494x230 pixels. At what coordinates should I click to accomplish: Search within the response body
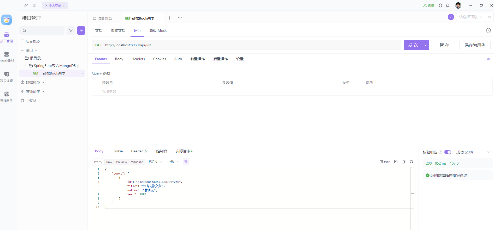point(411,162)
